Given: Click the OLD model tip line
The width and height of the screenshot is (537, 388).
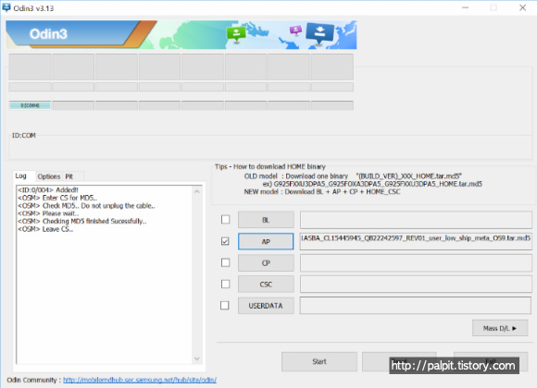Looking at the screenshot, I should (353, 176).
